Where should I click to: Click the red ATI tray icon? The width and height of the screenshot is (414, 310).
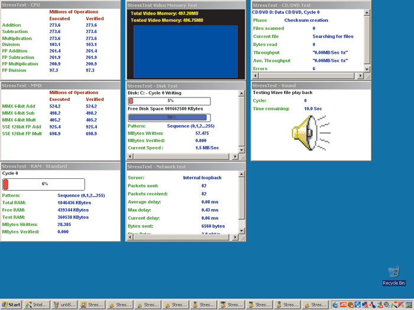coord(343,305)
